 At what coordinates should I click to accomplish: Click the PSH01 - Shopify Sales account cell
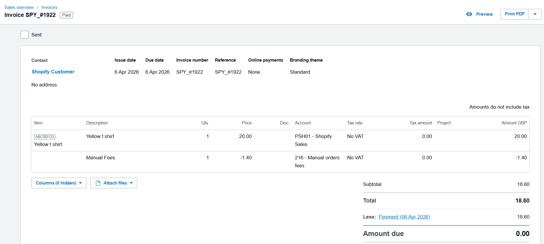pyautogui.click(x=313, y=140)
